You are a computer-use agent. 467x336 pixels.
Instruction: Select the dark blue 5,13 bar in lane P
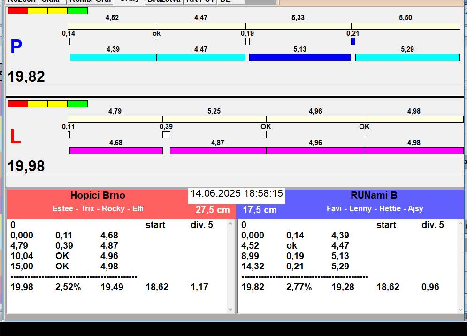pos(300,57)
